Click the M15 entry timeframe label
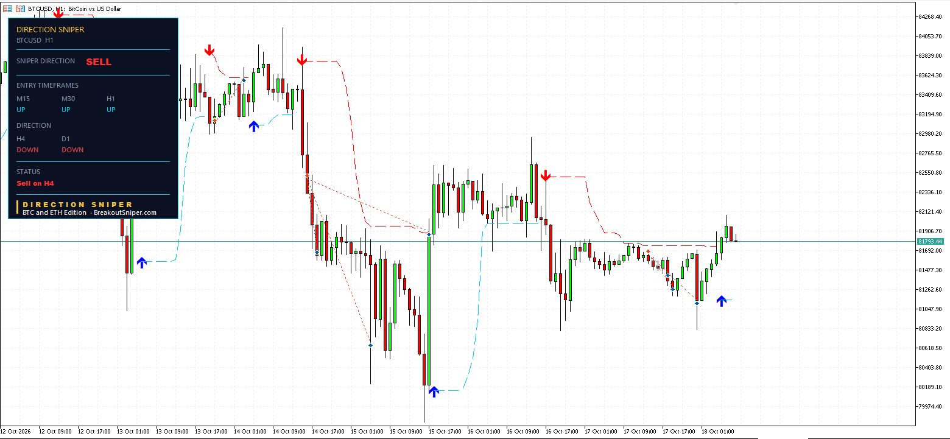This screenshot has height=439, width=950. [x=23, y=99]
